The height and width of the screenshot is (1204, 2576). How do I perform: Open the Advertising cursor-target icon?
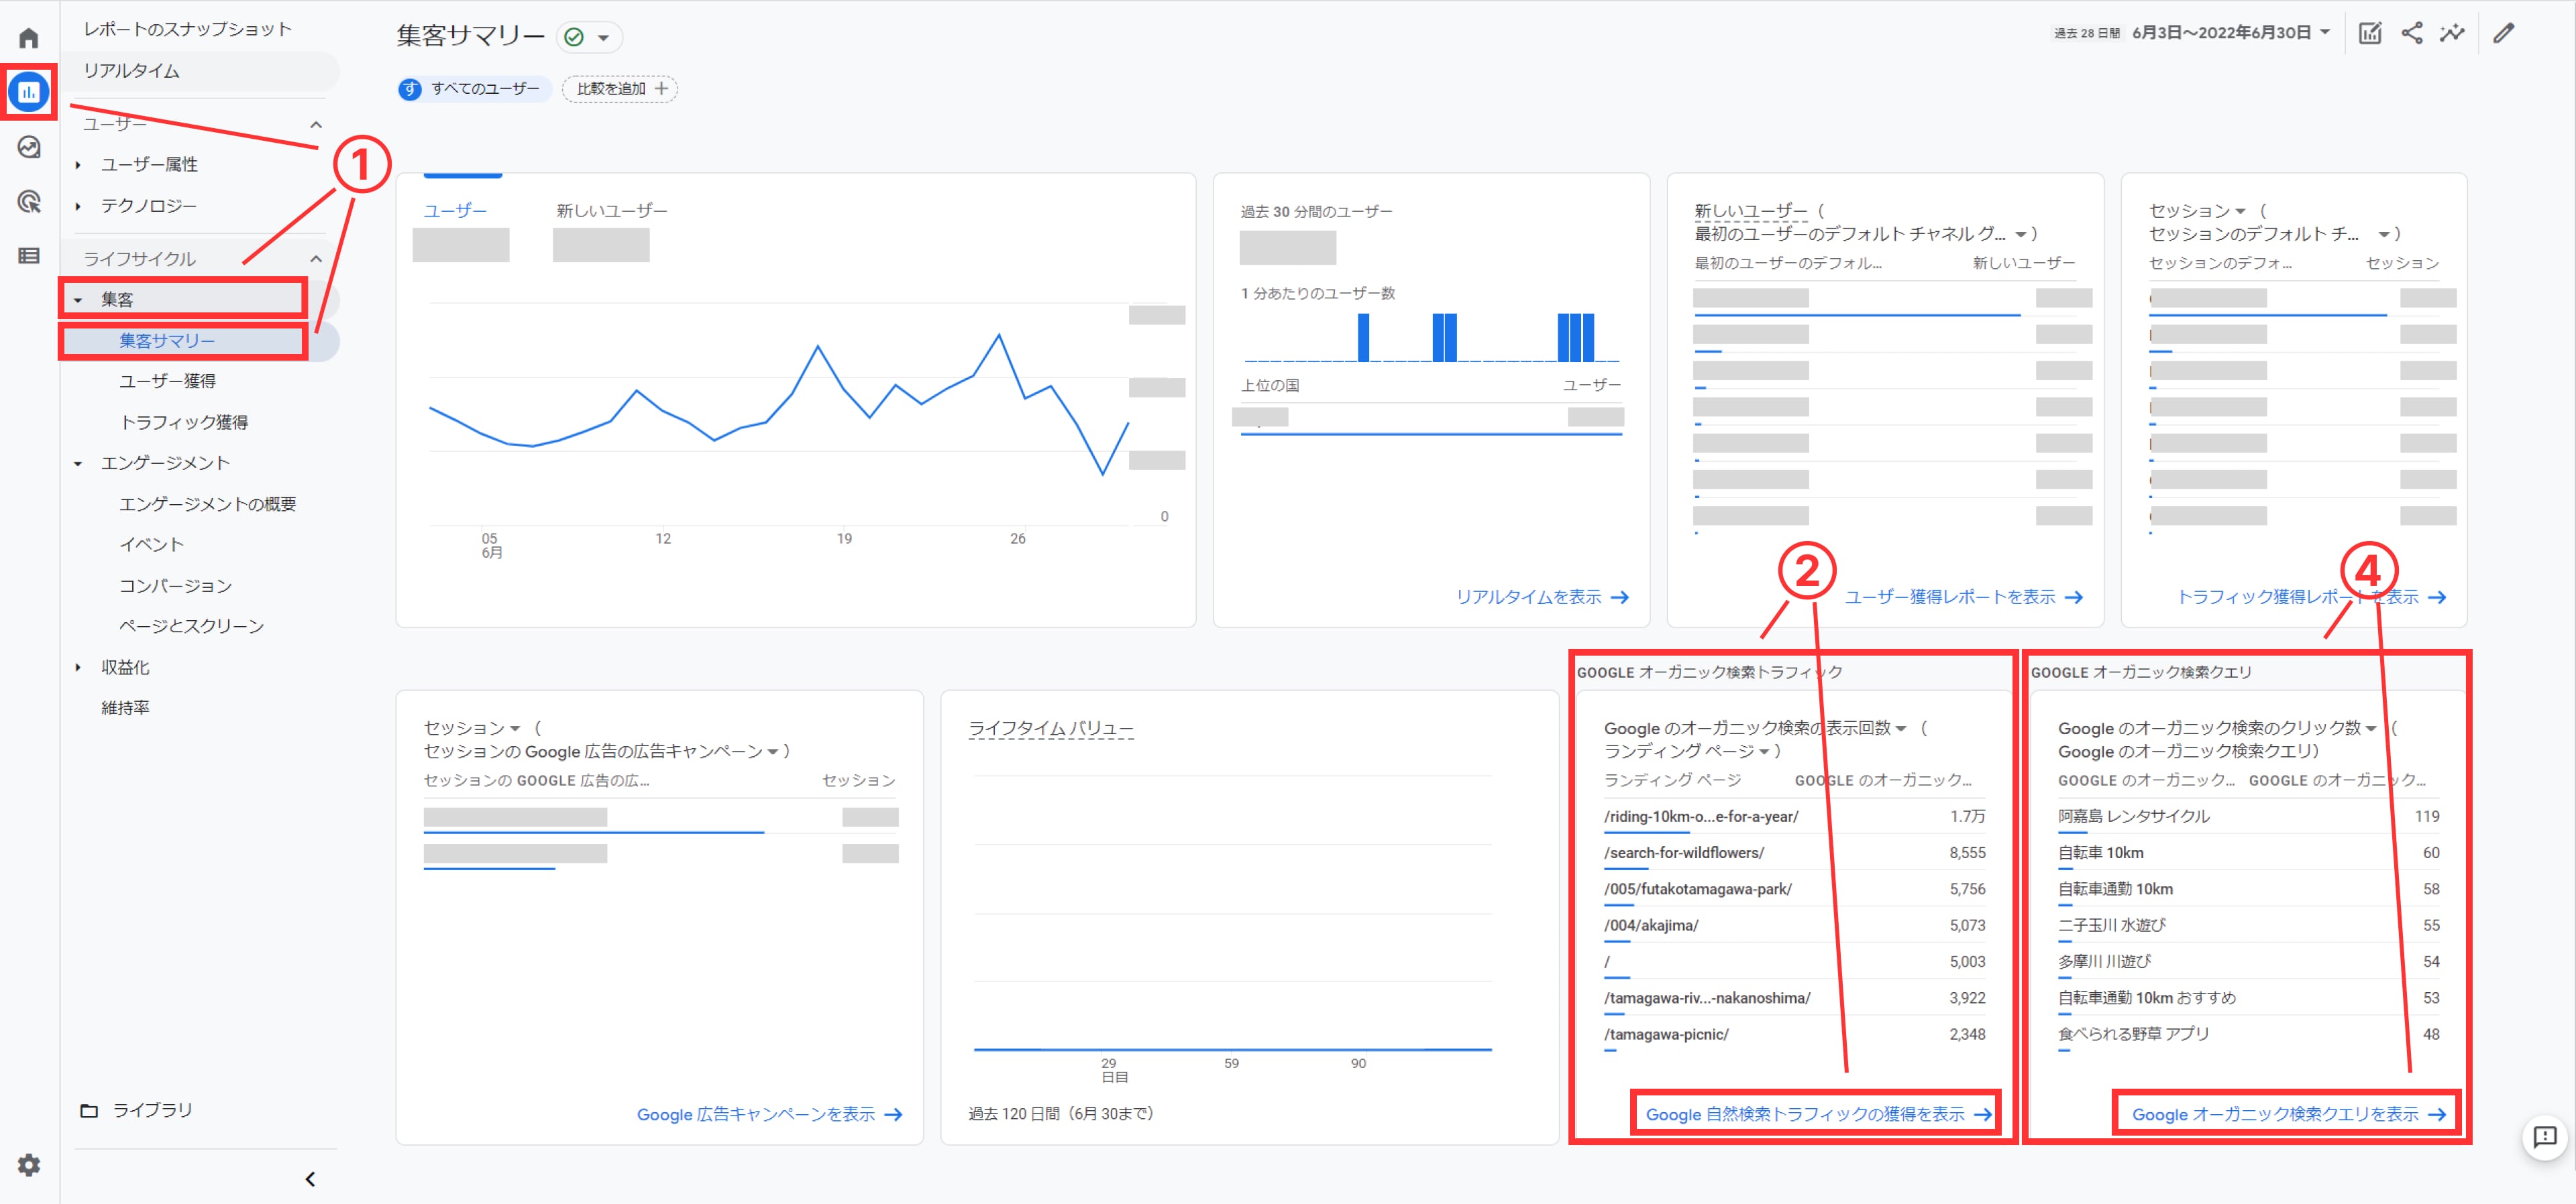[x=29, y=202]
